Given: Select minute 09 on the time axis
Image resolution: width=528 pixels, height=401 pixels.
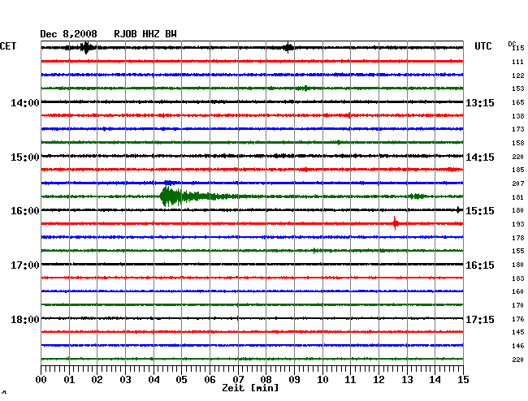Looking at the screenshot, I should pos(294,379).
